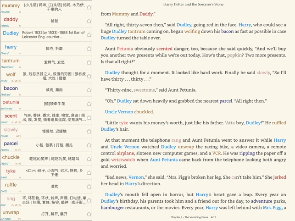Click star icon on 'unwrap' row
This screenshot has width=295, height=221.
point(89,214)
